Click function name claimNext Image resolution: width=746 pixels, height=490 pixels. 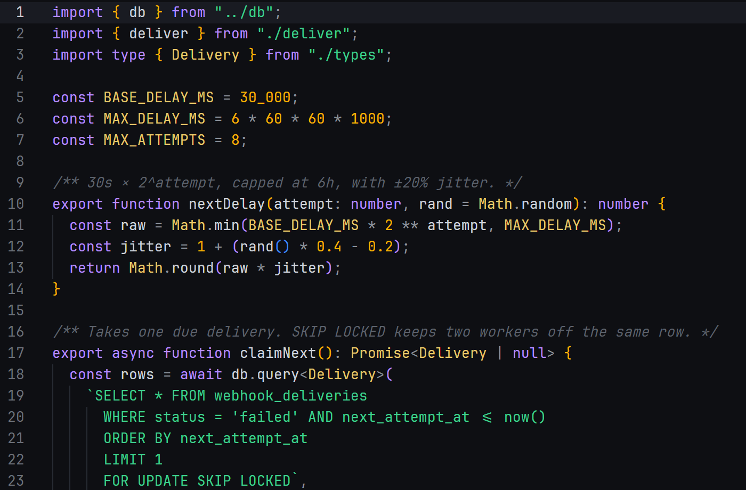point(278,353)
